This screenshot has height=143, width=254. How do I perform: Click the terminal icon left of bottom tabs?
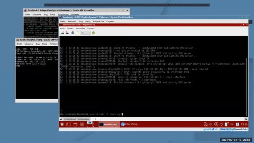pyautogui.click(x=61, y=119)
